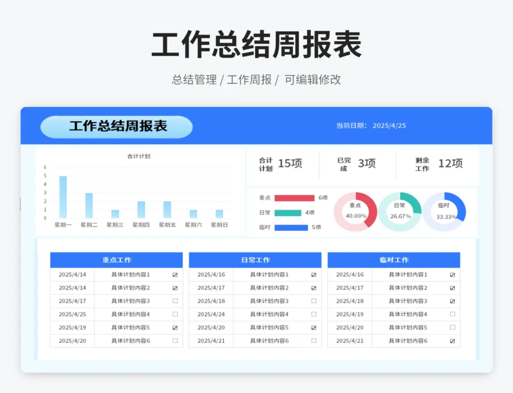The height and width of the screenshot is (393, 513).
Task: Click the 当前日期 label
Action: tap(351, 126)
